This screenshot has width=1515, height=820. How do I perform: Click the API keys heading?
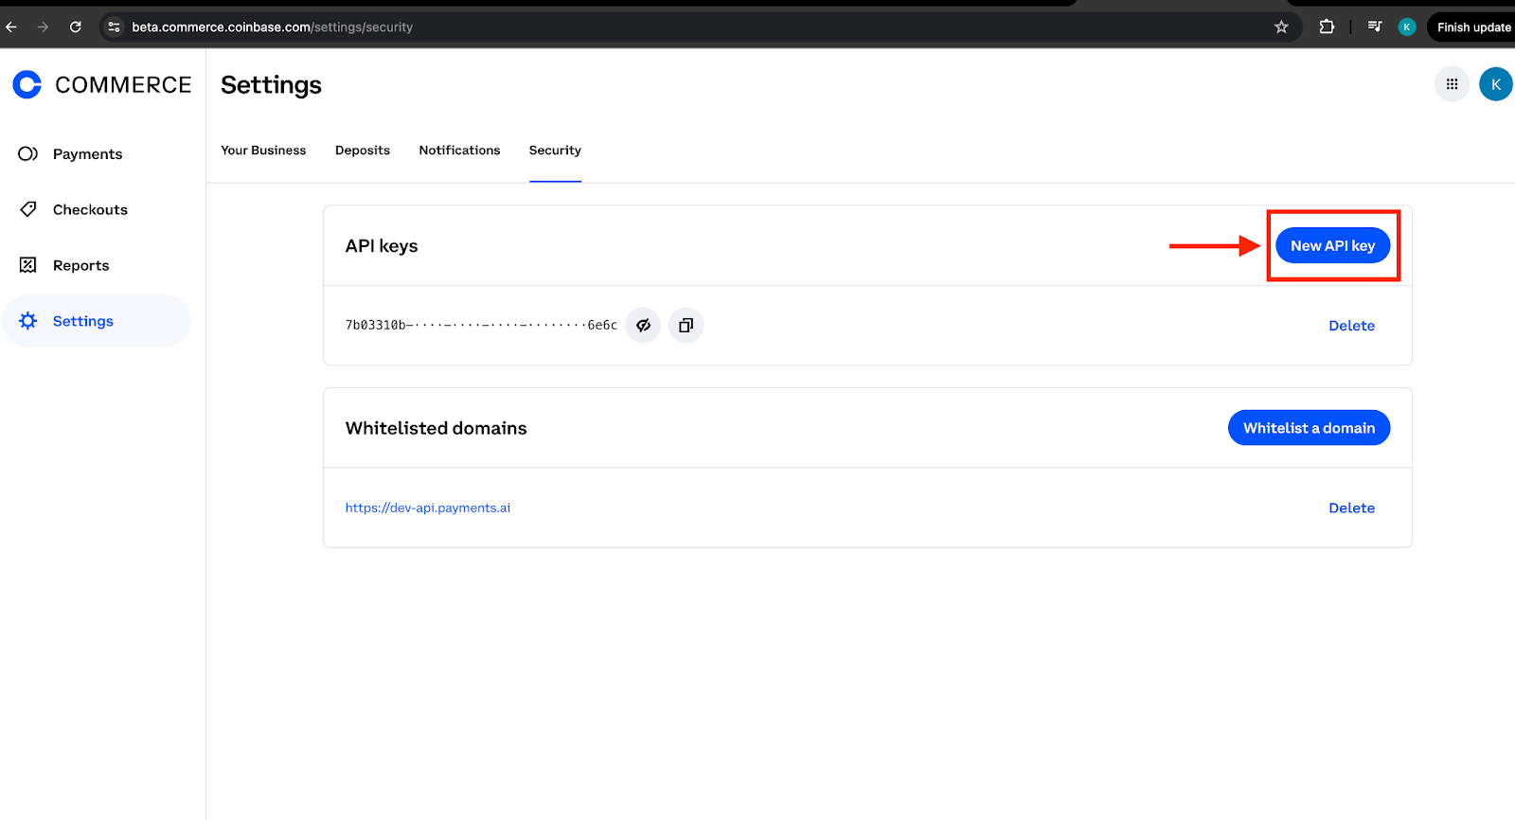tap(382, 246)
